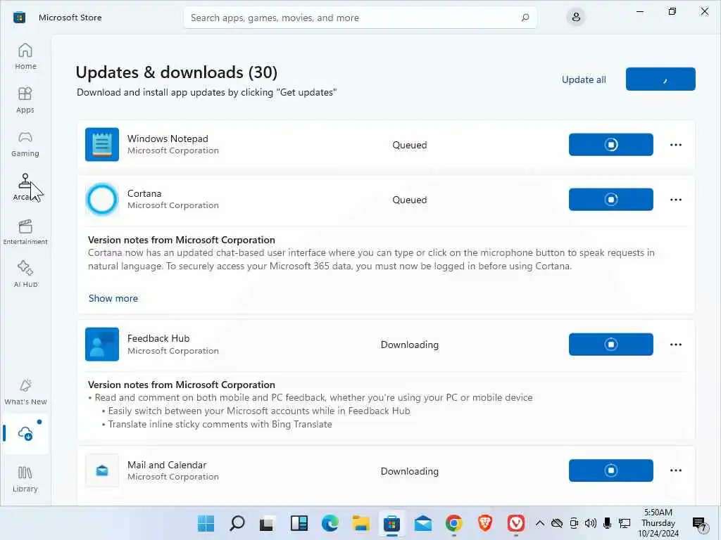Open Task View on the taskbar

click(267, 523)
